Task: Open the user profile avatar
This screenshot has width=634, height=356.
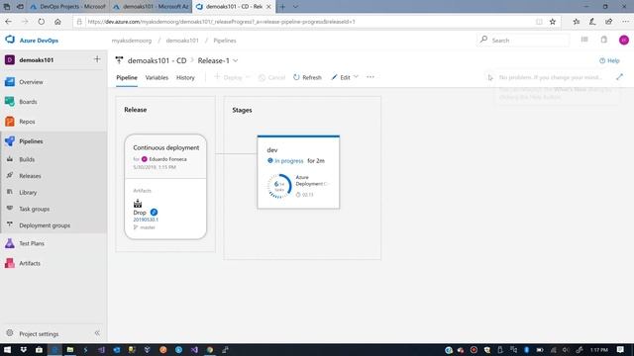Action: [624, 40]
